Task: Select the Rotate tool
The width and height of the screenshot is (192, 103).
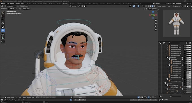Action: 3,23
